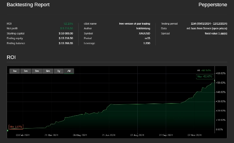Switch chart range to 3m
234x143 pixels.
(37, 71)
